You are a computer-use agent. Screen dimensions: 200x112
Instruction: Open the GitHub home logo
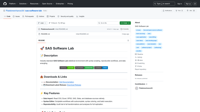pos(5,4)
